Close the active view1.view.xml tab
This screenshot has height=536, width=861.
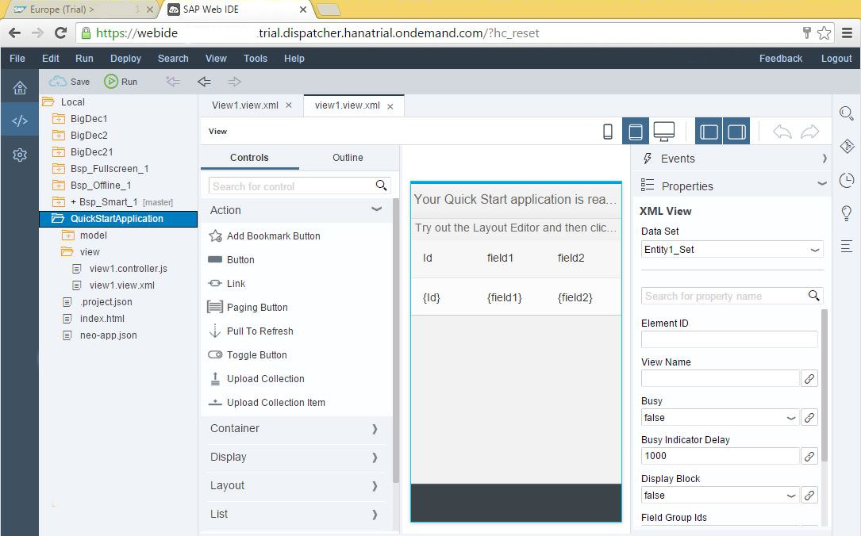(390, 106)
